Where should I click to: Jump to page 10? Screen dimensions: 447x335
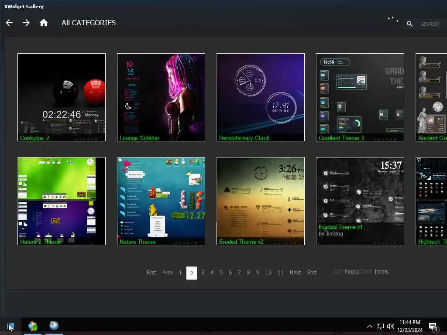(x=268, y=273)
